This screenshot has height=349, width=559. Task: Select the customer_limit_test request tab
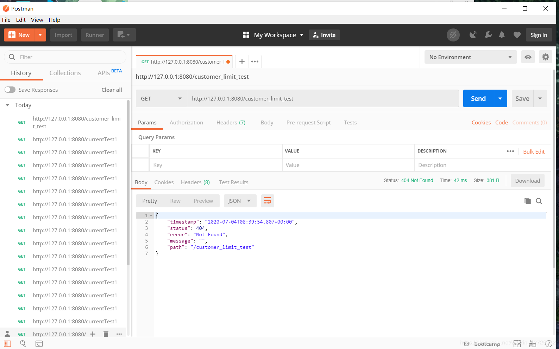pyautogui.click(x=184, y=62)
